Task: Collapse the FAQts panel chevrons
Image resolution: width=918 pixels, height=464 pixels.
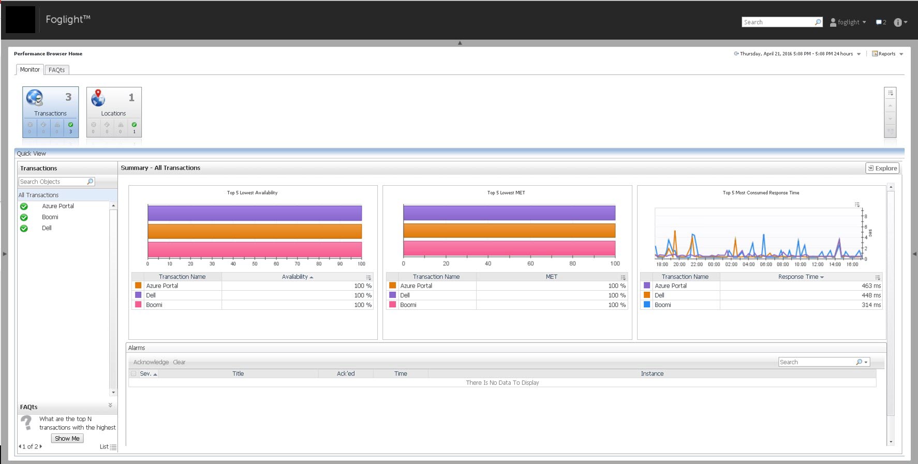Action: click(110, 406)
